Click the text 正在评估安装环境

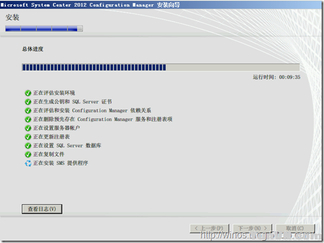(54, 93)
